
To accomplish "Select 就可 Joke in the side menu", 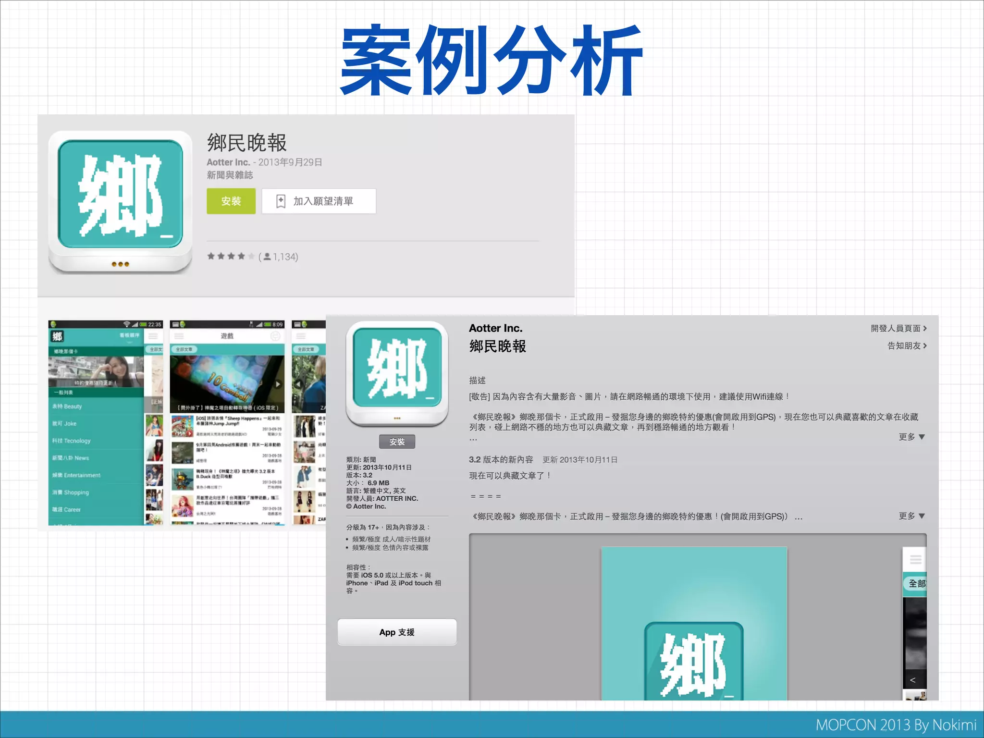I will tap(96, 424).
